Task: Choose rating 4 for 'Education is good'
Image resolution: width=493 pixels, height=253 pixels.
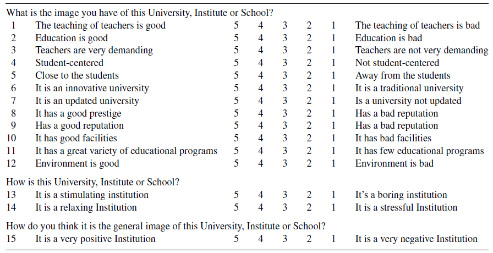Action: click(x=261, y=38)
